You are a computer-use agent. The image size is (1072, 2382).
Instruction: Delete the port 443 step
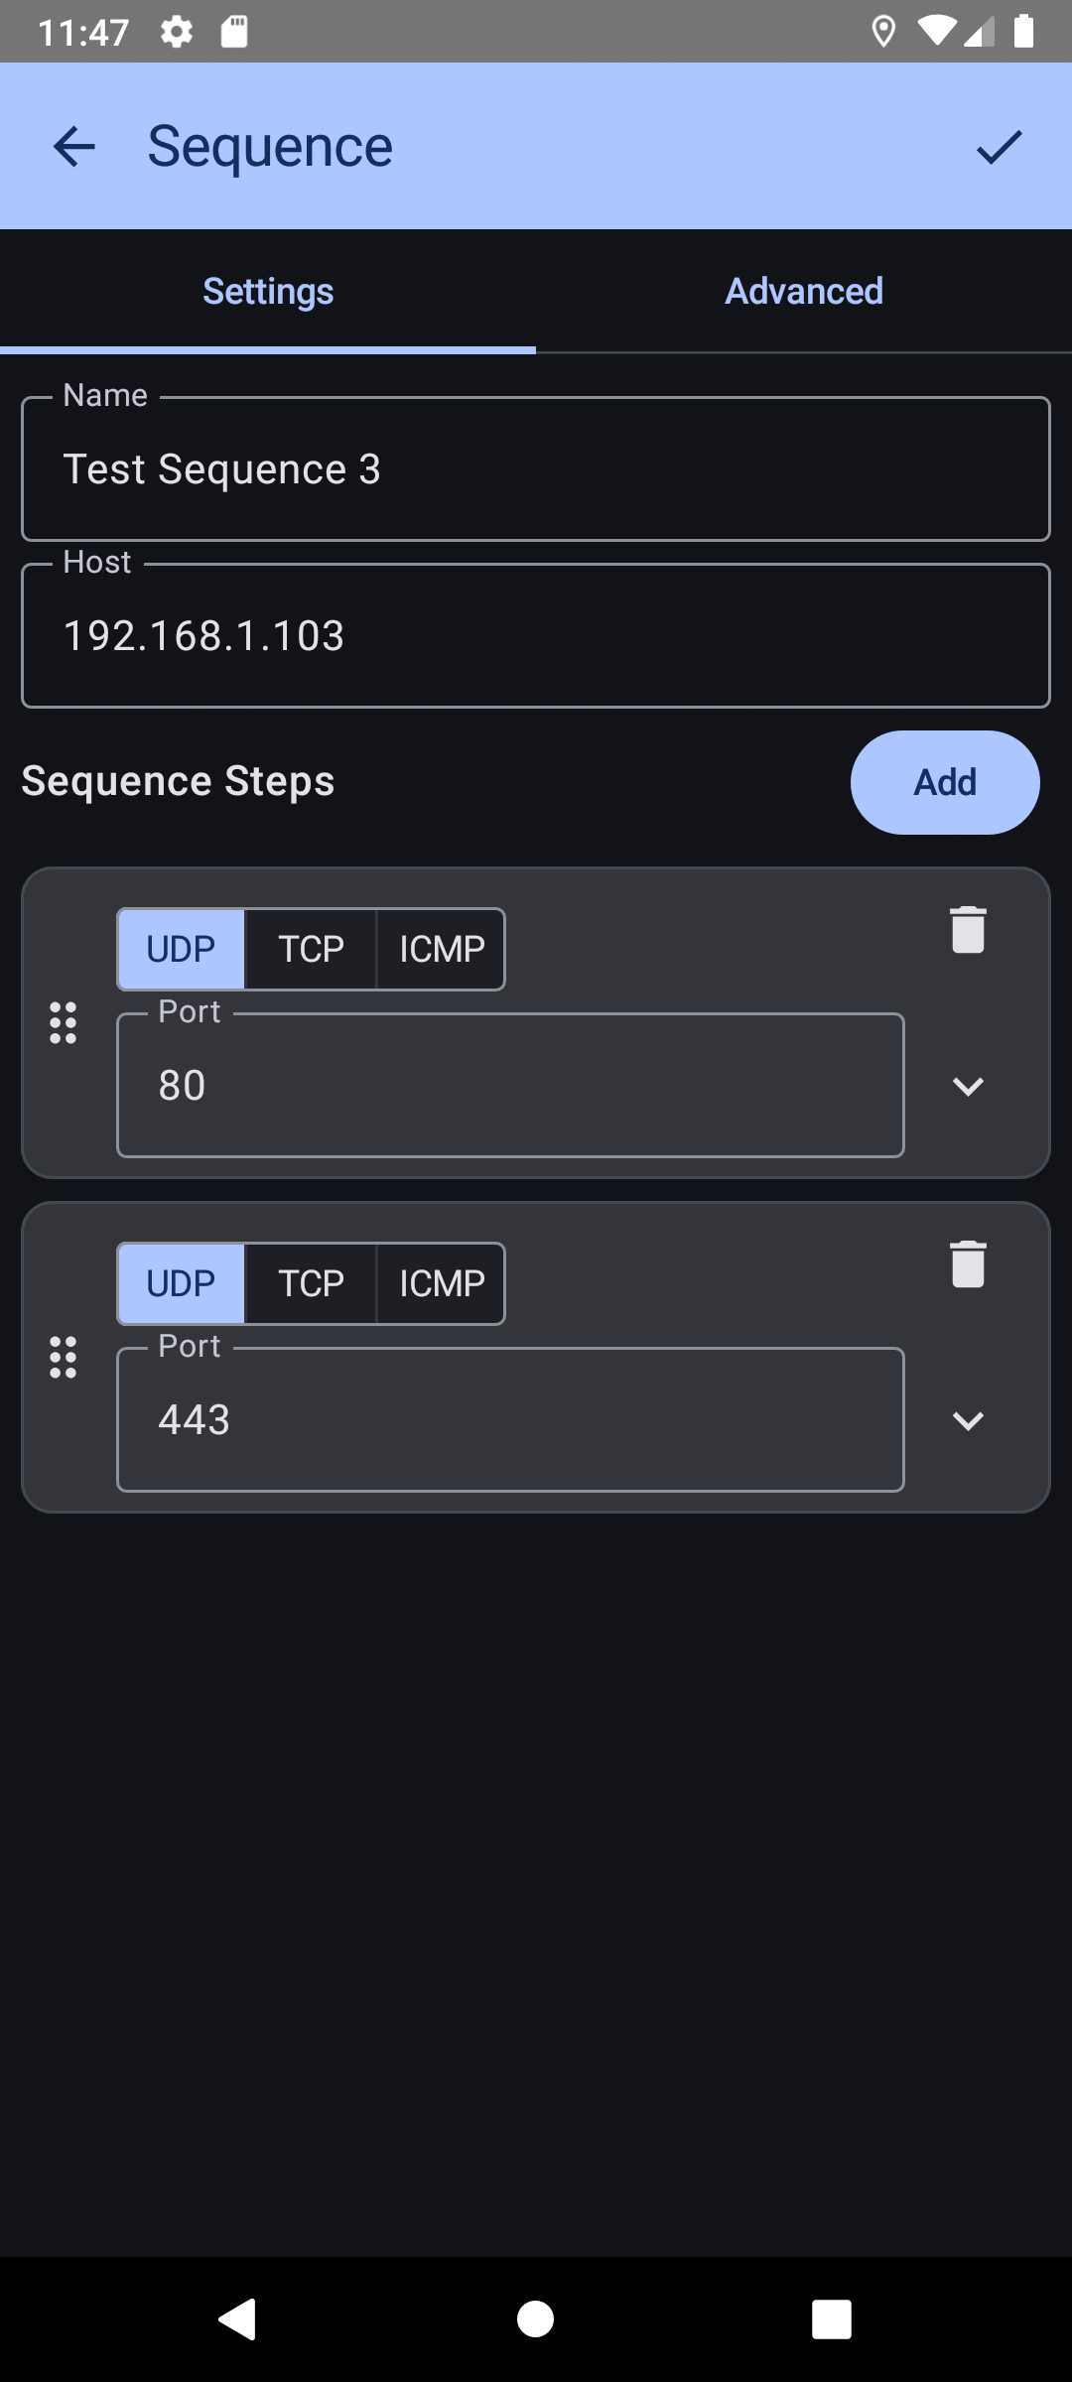click(968, 1264)
